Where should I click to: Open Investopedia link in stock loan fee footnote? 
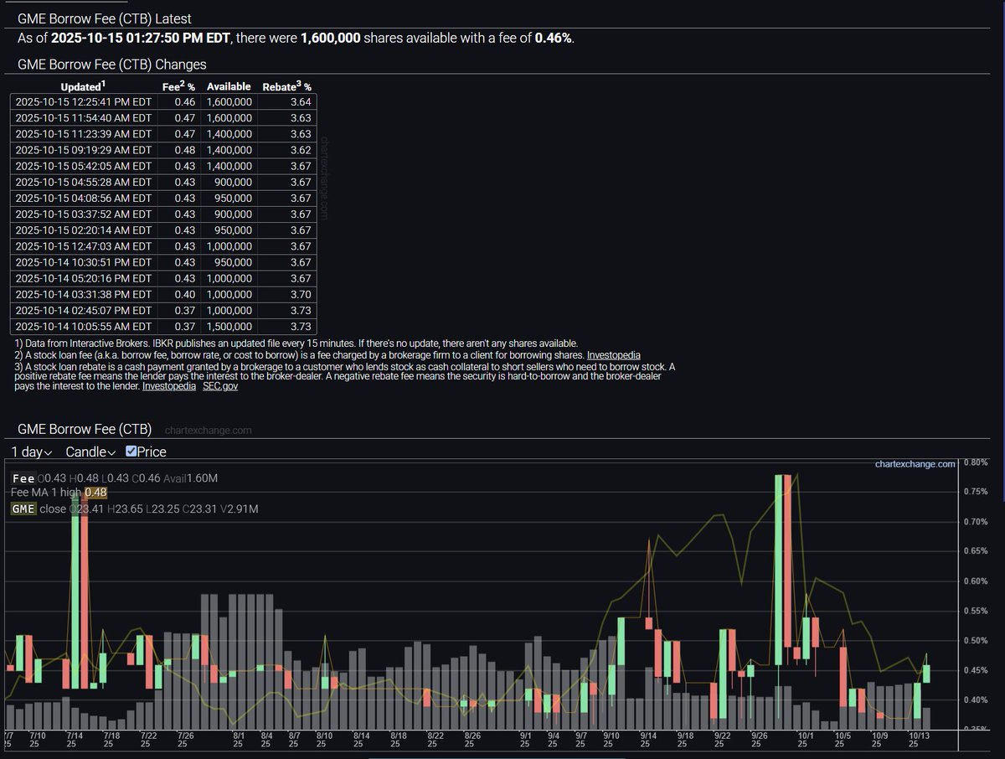click(615, 355)
